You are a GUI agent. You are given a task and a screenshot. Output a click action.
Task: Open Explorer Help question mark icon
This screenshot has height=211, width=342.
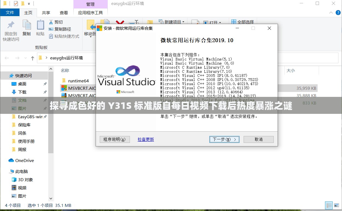click(x=338, y=13)
